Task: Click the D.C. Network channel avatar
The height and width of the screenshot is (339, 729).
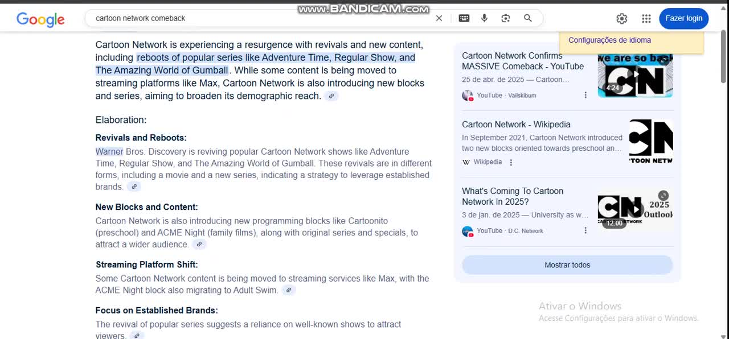Action: (x=468, y=231)
